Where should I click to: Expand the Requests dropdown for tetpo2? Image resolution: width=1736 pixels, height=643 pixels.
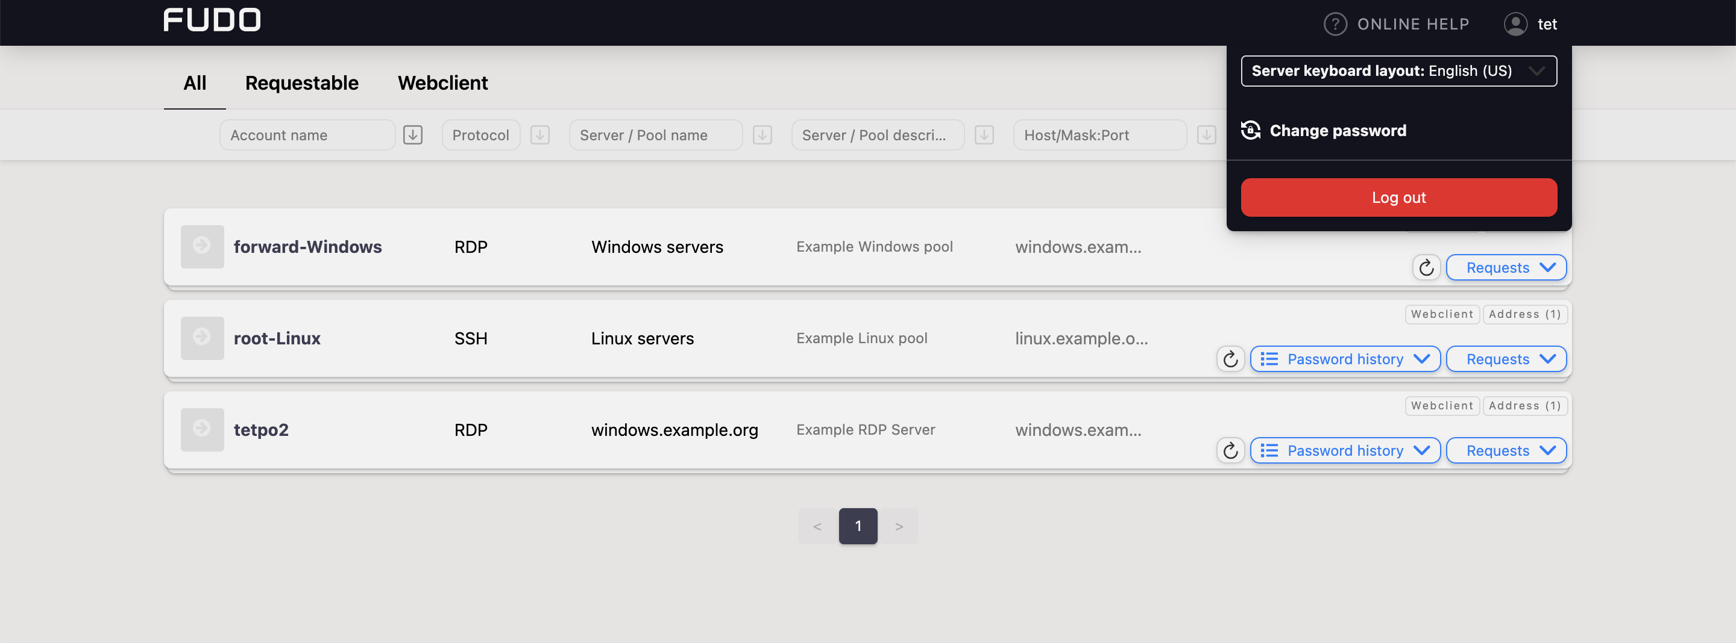1507,450
